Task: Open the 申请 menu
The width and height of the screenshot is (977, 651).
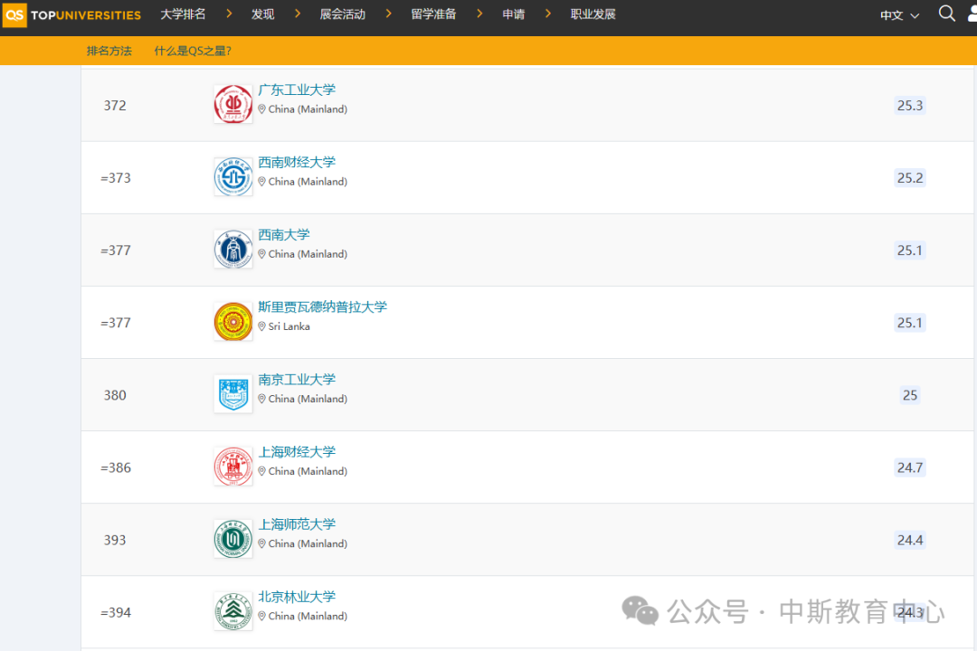Action: click(x=514, y=14)
